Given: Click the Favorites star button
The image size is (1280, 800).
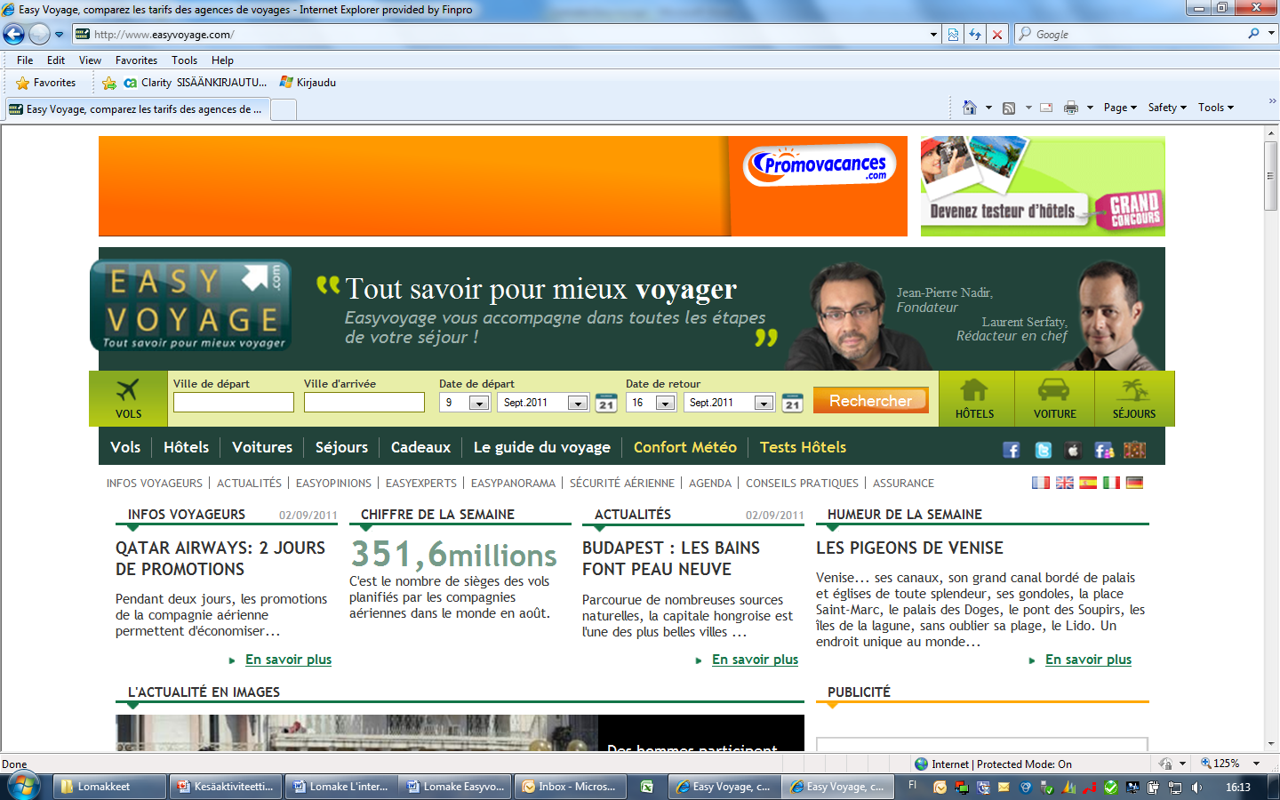Looking at the screenshot, I should click(46, 83).
